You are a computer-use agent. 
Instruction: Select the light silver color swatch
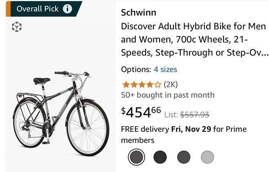click(x=208, y=157)
